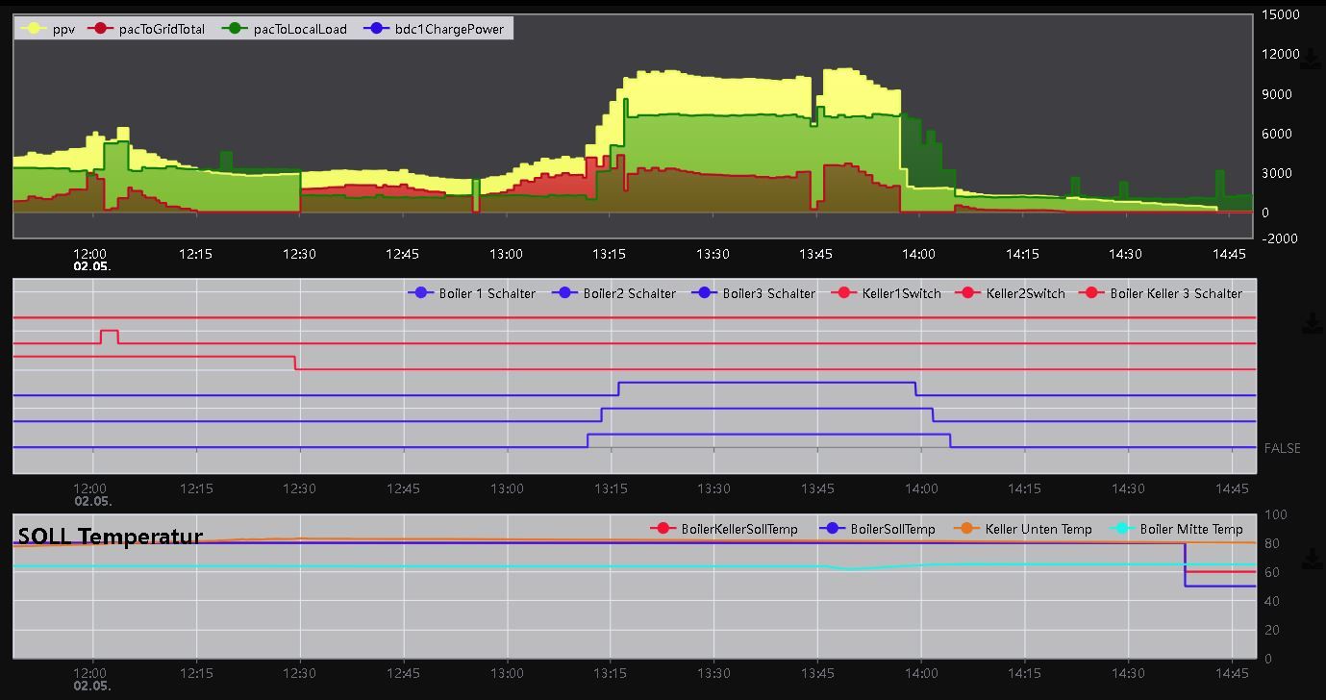
Task: Download the power chart via its save icon
Action: click(1312, 60)
